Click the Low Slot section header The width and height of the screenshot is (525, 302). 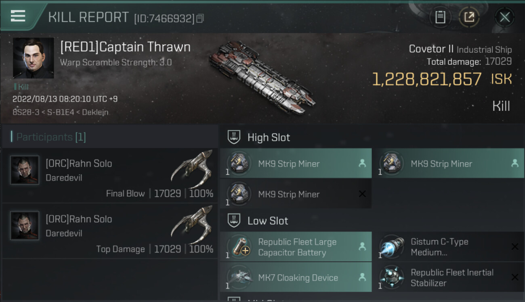coord(268,221)
